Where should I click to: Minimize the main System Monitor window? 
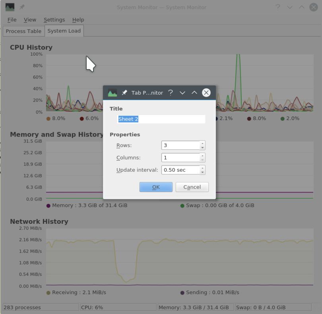pyautogui.click(x=289, y=8)
